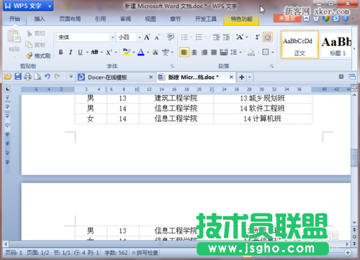This screenshot has width=360, height=260.
Task: Click the Clear formatting icon
Action: pos(171,37)
